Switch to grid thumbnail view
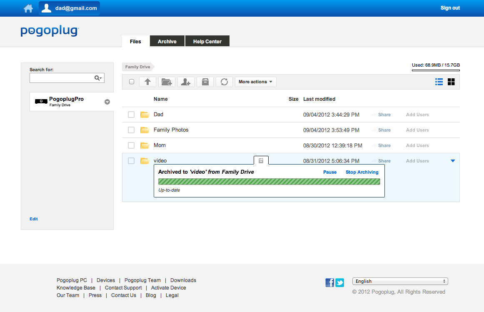The image size is (484, 312). click(451, 82)
